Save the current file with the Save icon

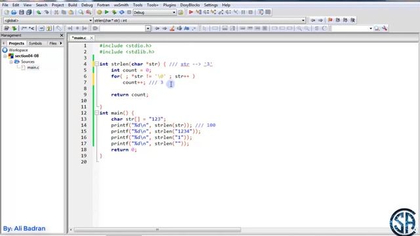tap(22, 12)
